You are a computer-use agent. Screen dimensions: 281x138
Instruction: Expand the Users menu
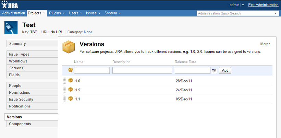tap(75, 13)
